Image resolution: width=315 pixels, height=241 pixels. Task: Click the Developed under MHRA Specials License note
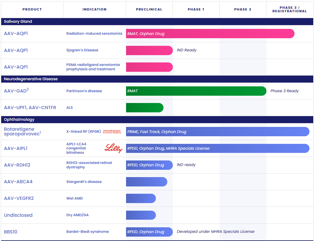pos(216,232)
